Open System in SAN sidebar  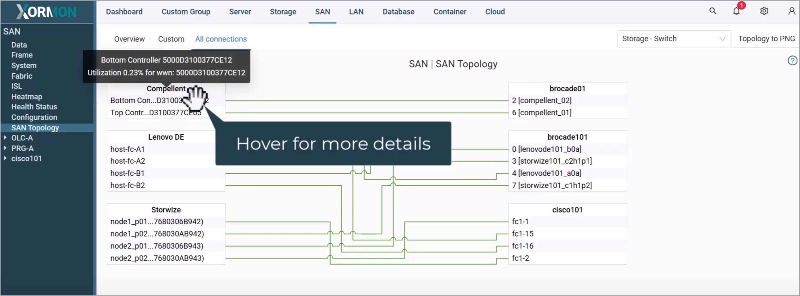pyautogui.click(x=24, y=65)
